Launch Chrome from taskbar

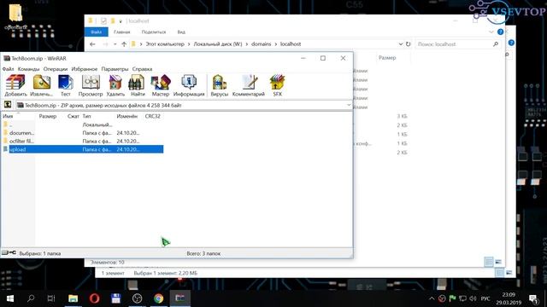pos(158,298)
